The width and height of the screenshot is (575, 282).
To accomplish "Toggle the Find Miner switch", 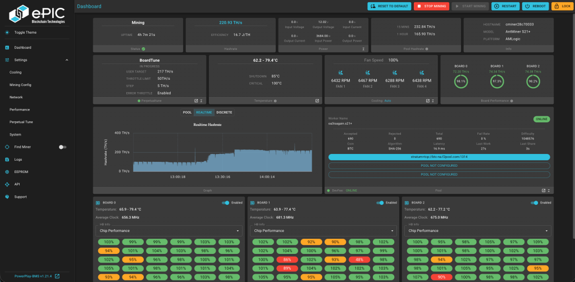I will pyautogui.click(x=63, y=147).
